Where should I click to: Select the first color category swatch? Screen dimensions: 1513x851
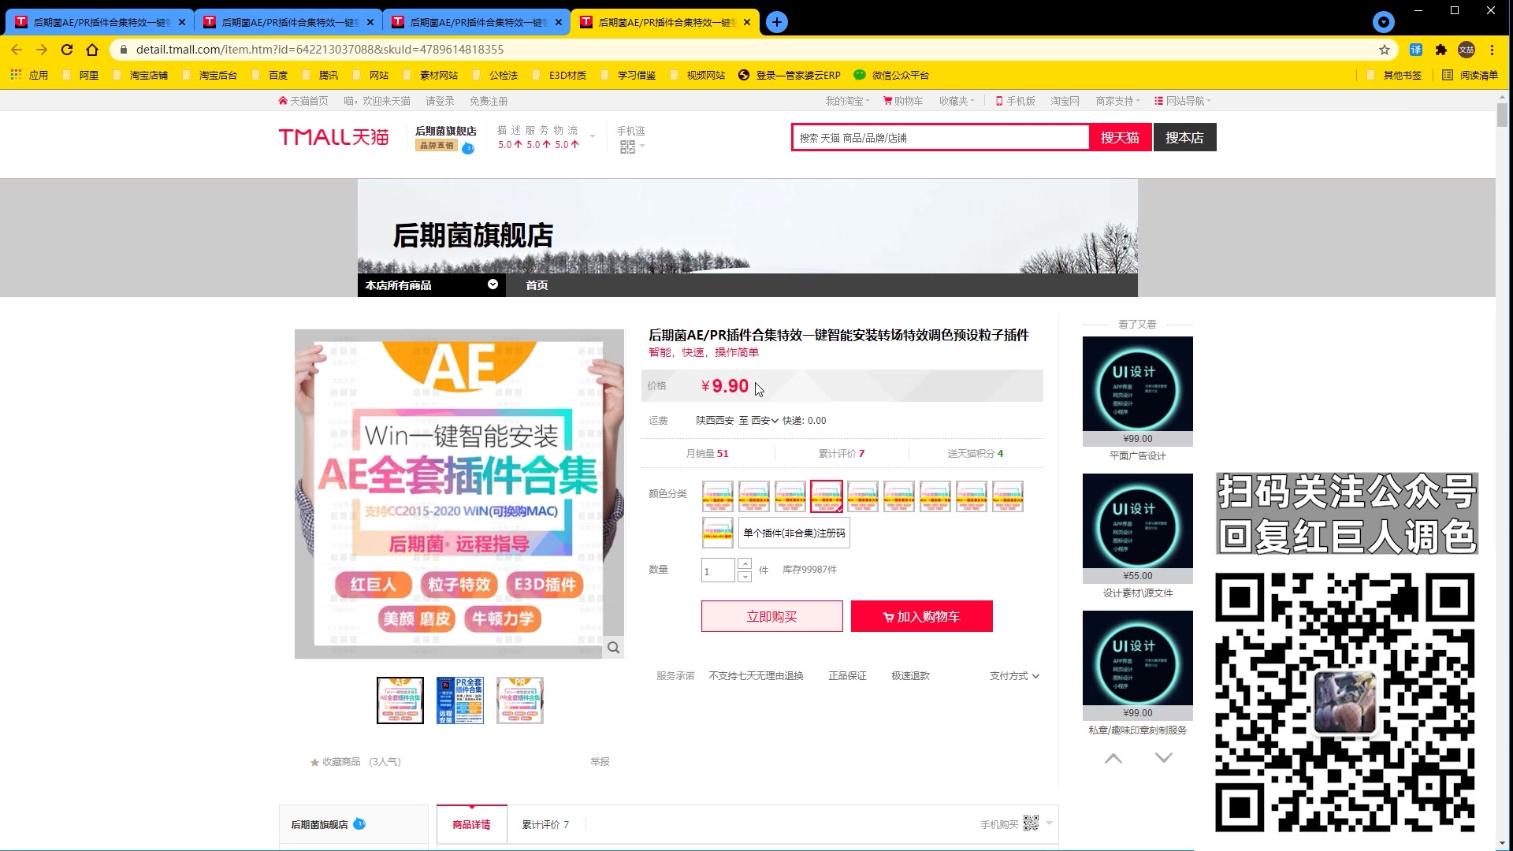717,496
